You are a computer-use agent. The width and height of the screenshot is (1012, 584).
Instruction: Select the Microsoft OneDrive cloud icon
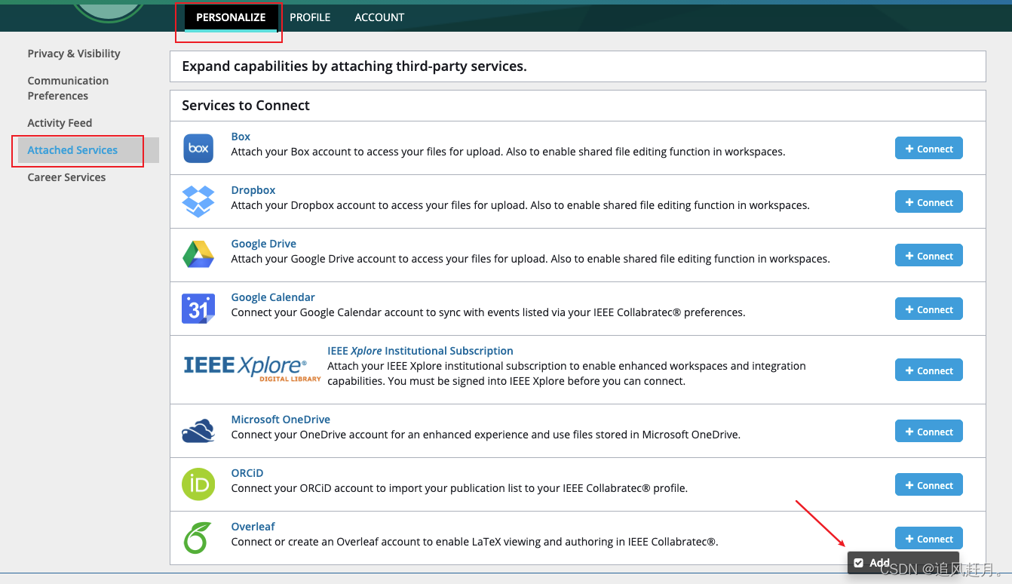pyautogui.click(x=198, y=430)
